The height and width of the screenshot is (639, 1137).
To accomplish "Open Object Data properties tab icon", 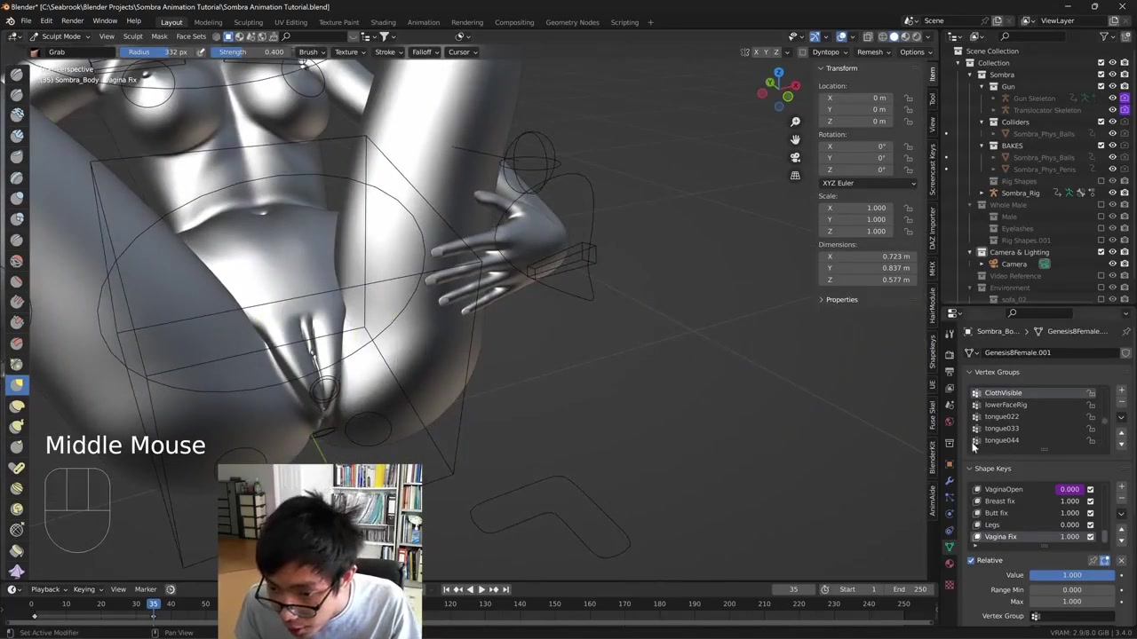I will (950, 547).
